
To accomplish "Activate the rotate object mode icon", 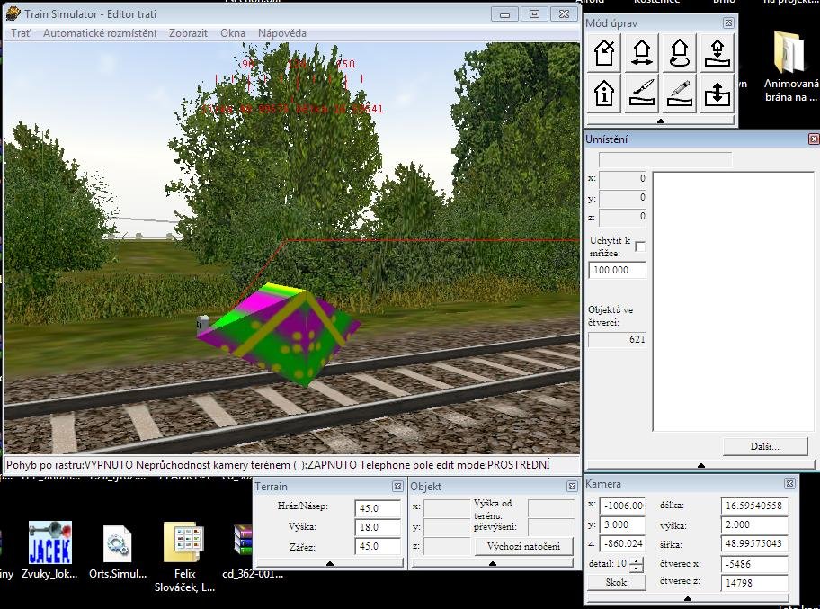I will [680, 53].
